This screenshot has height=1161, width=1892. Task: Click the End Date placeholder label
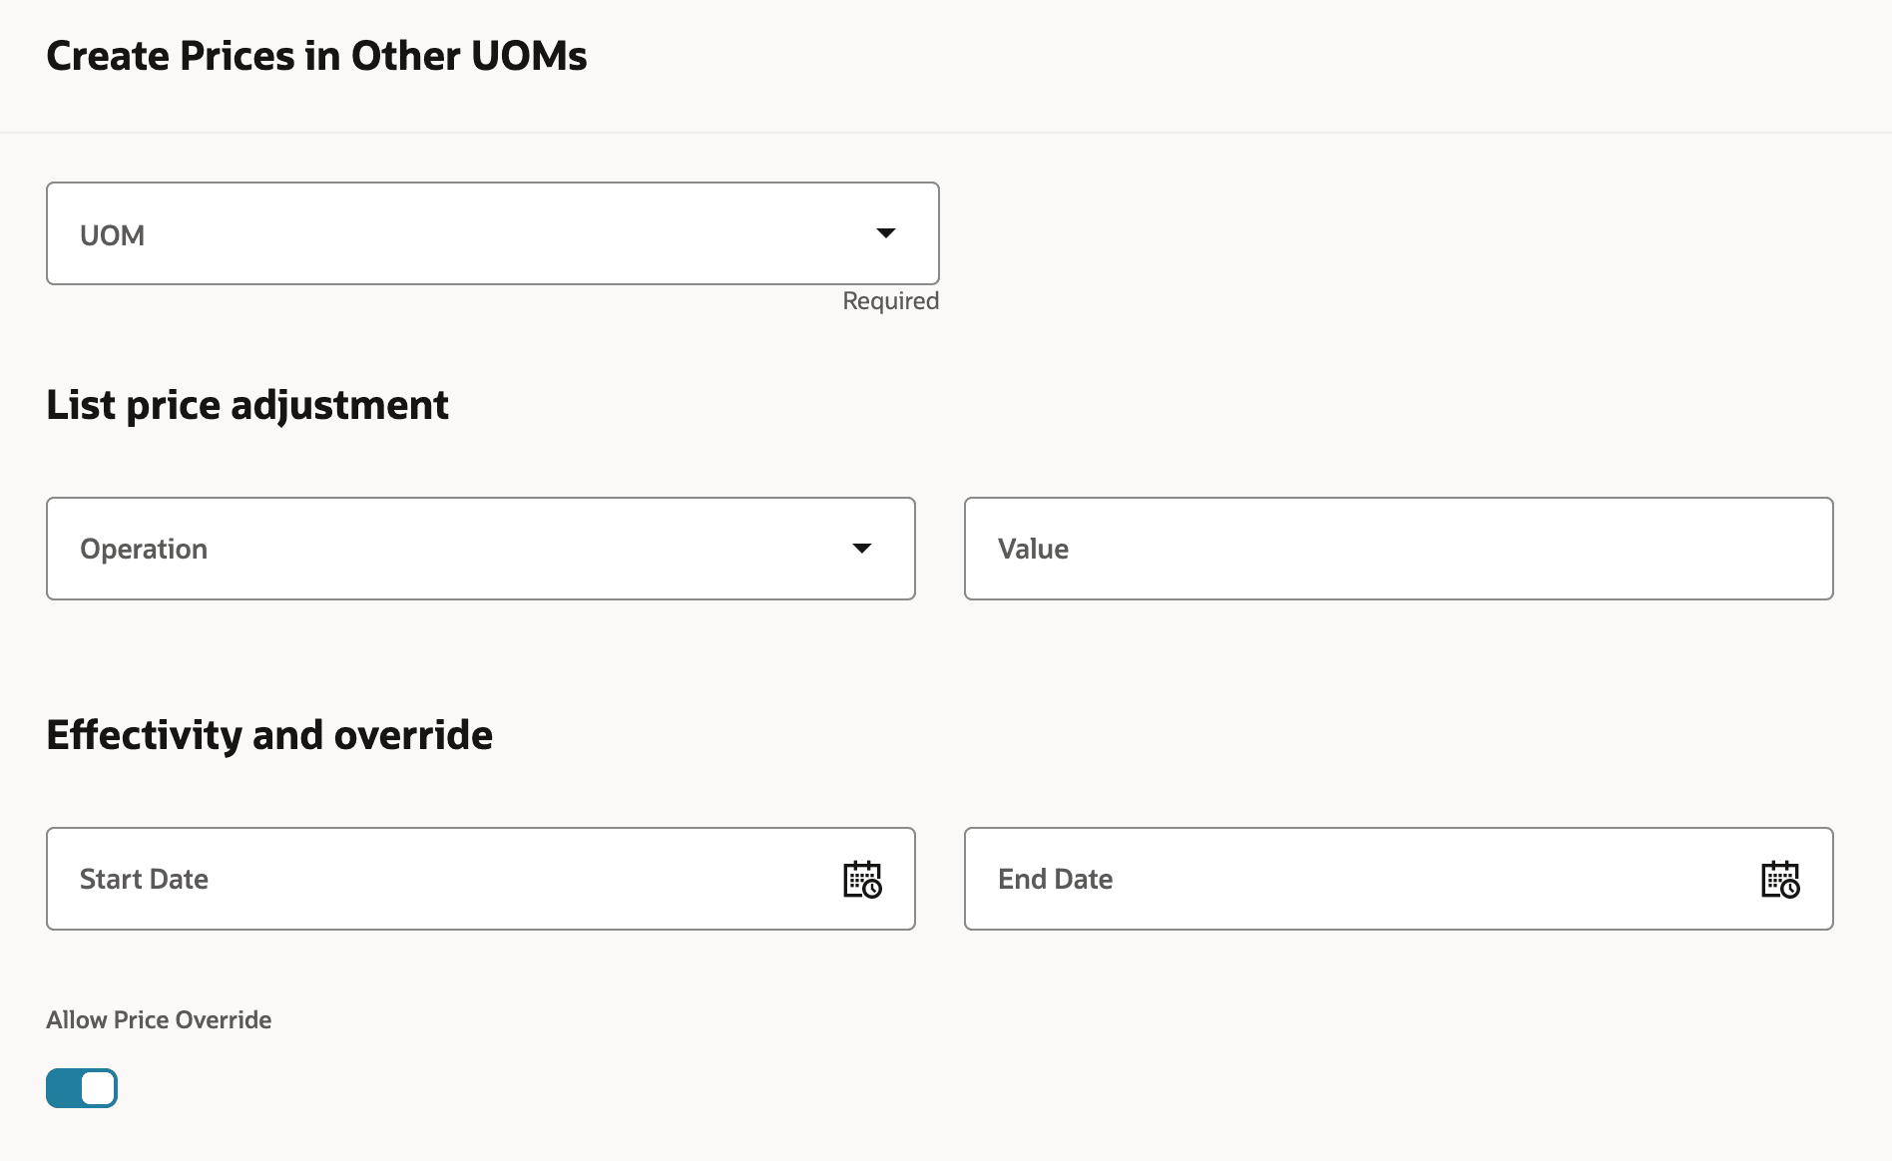pyautogui.click(x=1055, y=879)
